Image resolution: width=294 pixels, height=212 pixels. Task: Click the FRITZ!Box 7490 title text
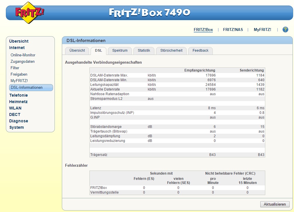click(149, 13)
